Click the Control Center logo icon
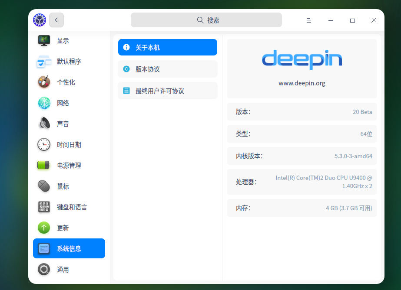The image size is (401, 290). pos(40,20)
